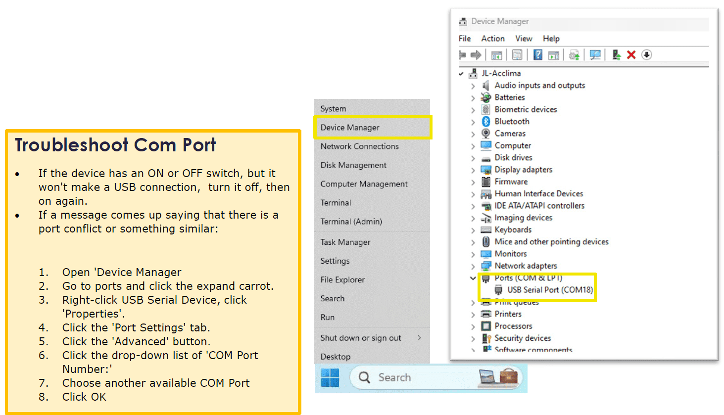
Task: Click the Update driver gear toolbar icon
Action: (x=574, y=55)
